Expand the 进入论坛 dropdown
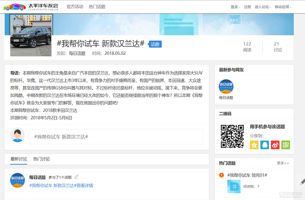 (x=263, y=7)
